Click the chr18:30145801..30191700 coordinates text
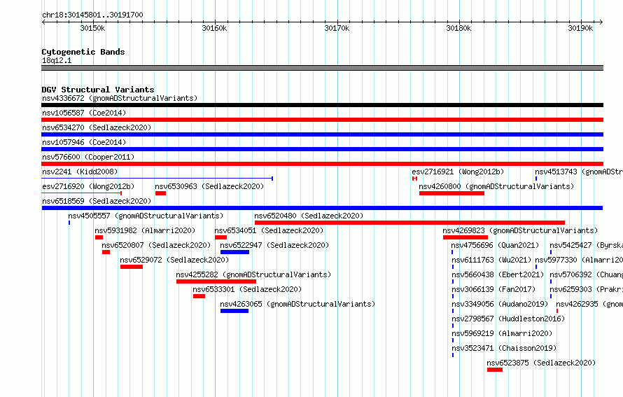The width and height of the screenshot is (623, 397). tap(92, 15)
